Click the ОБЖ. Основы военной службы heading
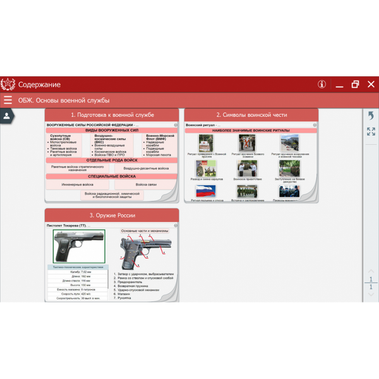Viewport: 379px width, 379px height. click(x=64, y=100)
